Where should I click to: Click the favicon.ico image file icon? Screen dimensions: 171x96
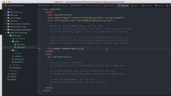tap(15, 44)
